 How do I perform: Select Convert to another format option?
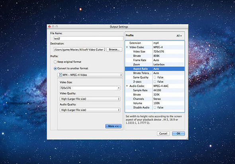[x=55, y=69]
